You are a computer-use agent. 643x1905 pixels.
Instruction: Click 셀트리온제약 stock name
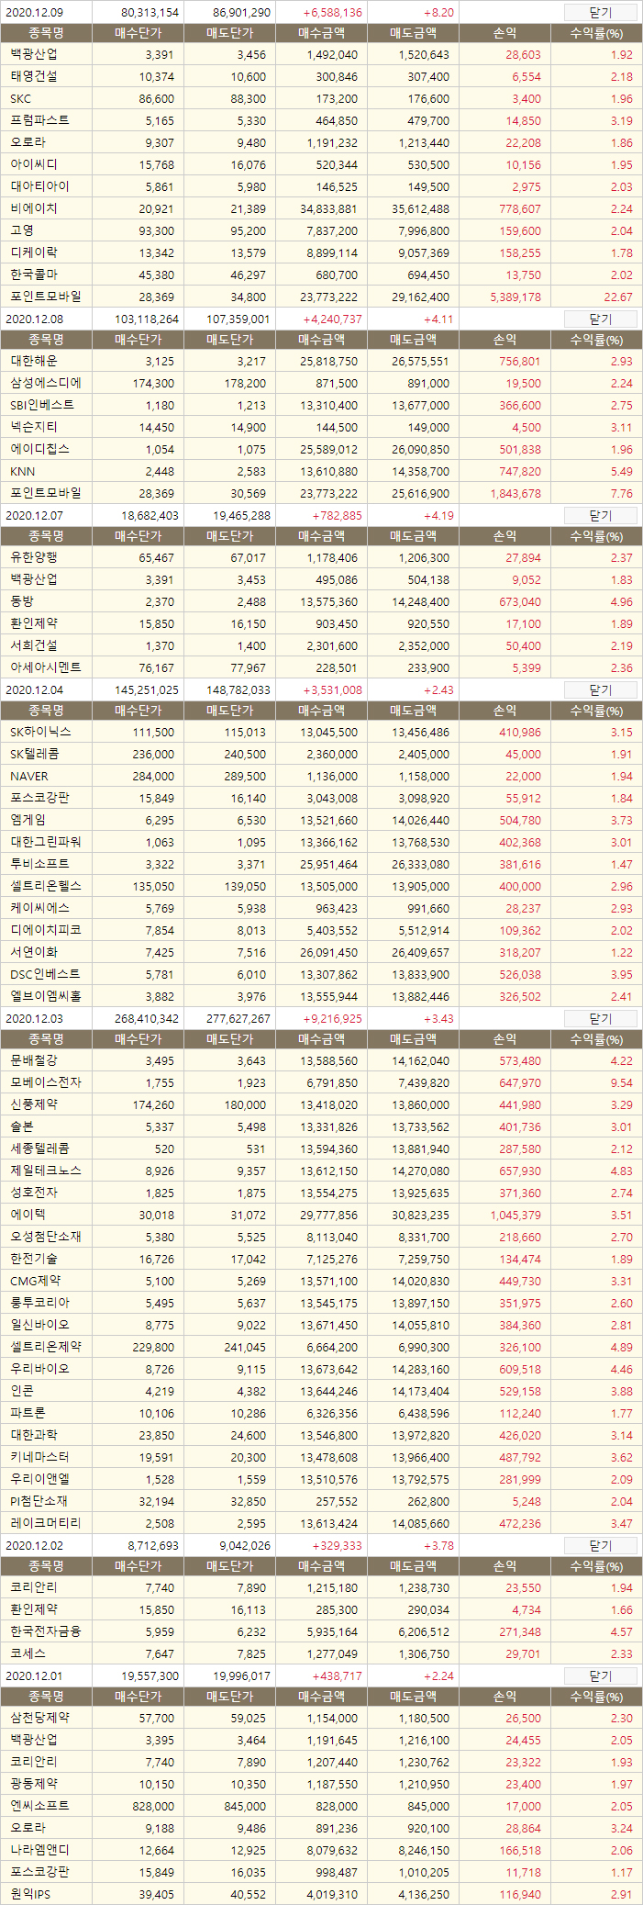(x=45, y=1348)
